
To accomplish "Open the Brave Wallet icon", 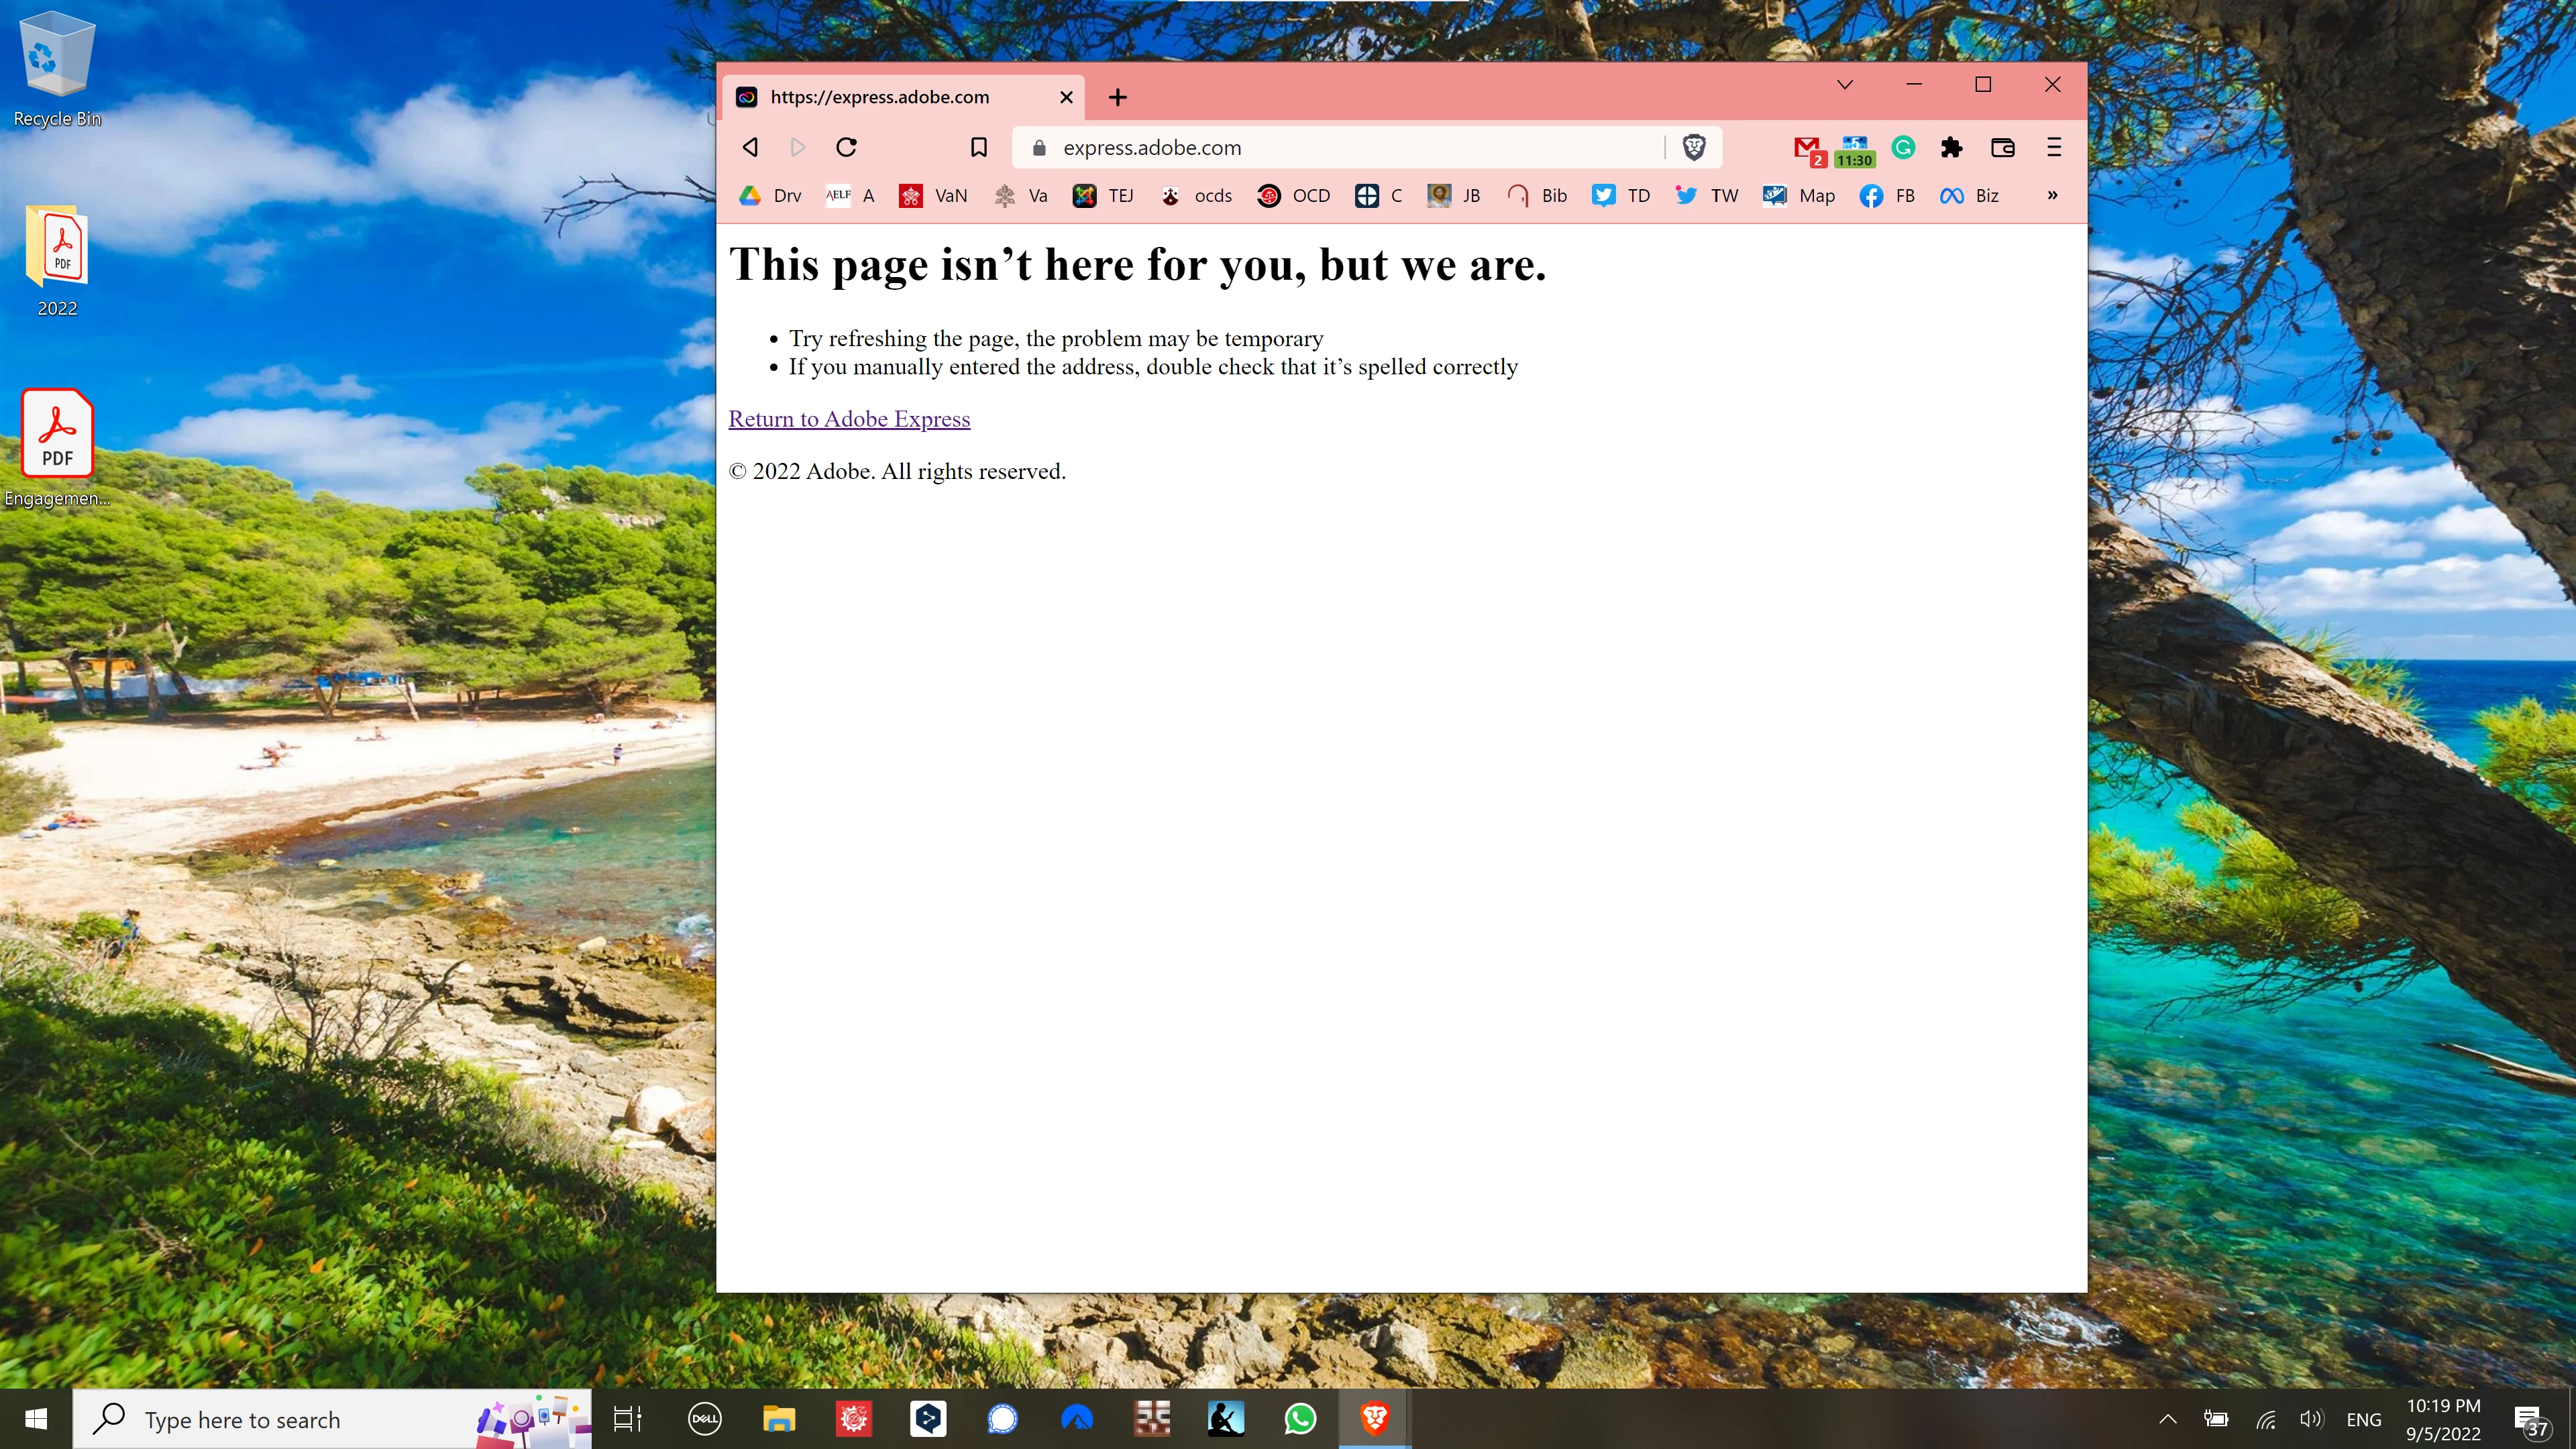I will (2002, 148).
